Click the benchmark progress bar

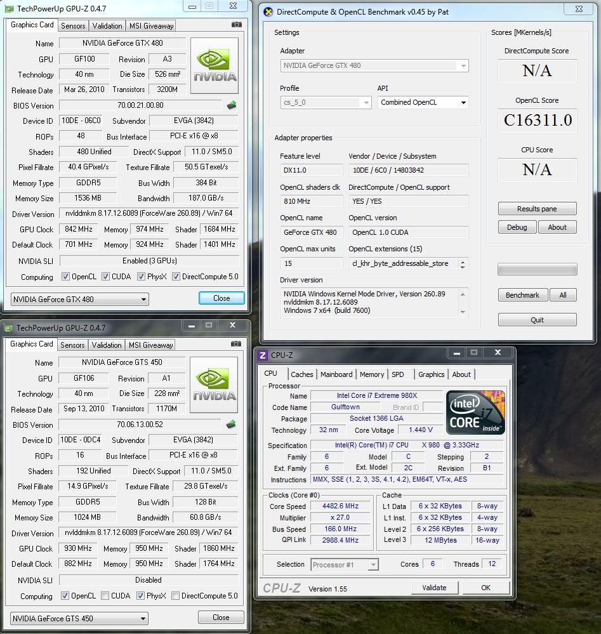coord(537,269)
